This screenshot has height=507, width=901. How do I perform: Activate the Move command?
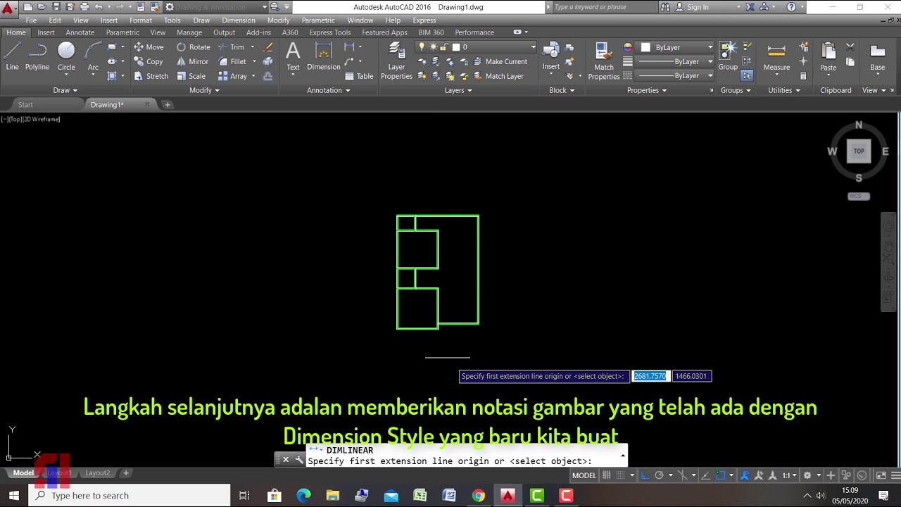(149, 47)
